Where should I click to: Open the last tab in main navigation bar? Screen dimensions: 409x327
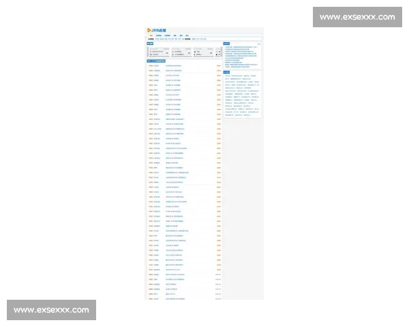[x=187, y=35]
